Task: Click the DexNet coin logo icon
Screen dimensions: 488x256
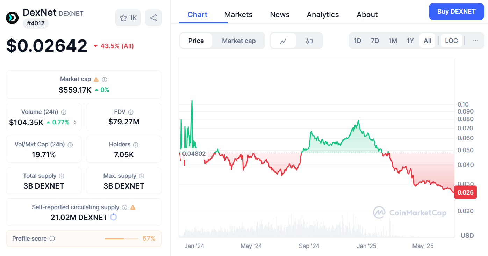Action: tap(12, 18)
